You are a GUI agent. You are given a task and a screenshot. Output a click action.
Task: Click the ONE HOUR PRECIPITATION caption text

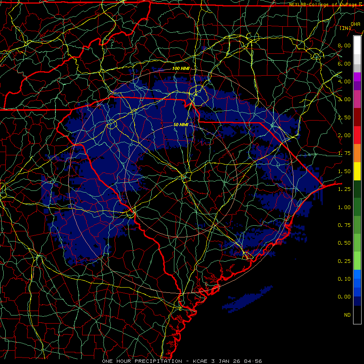(142, 361)
